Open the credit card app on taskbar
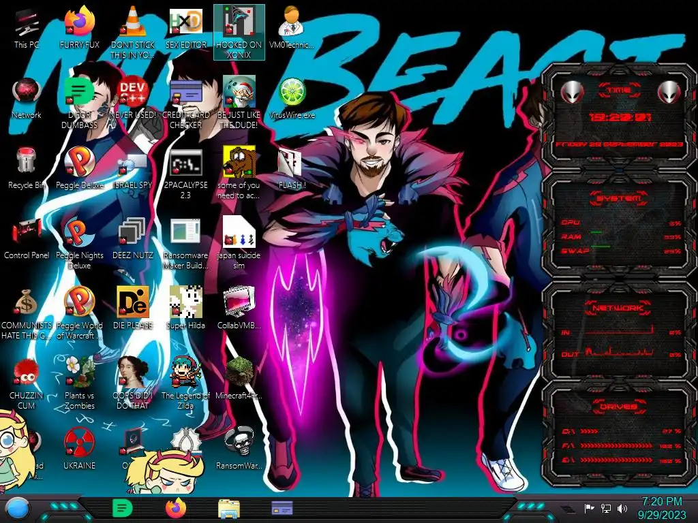Image resolution: width=698 pixels, height=523 pixels. tap(282, 508)
